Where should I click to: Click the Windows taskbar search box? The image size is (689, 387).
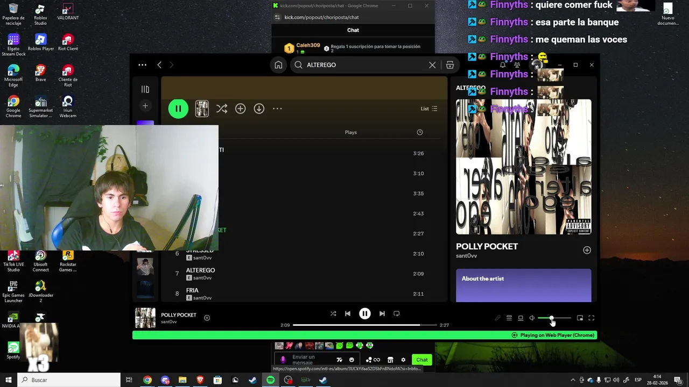point(69,380)
